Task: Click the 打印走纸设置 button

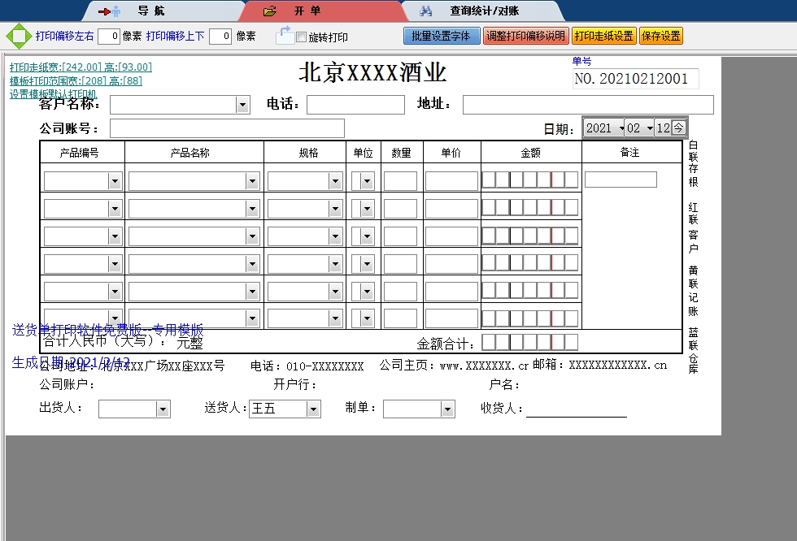Action: pyautogui.click(x=603, y=36)
